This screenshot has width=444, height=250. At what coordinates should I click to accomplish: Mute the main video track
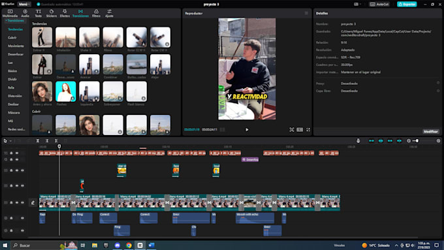(x=23, y=202)
